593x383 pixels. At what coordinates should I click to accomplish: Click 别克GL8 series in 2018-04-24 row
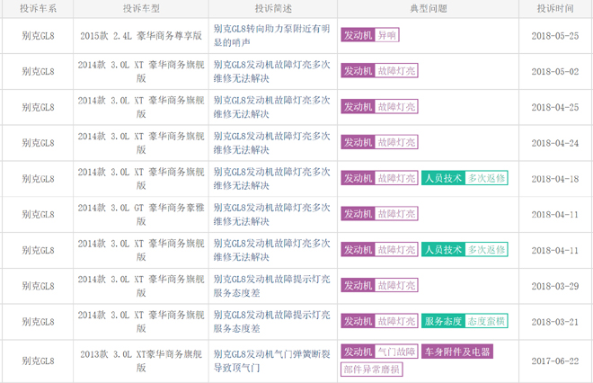point(38,143)
